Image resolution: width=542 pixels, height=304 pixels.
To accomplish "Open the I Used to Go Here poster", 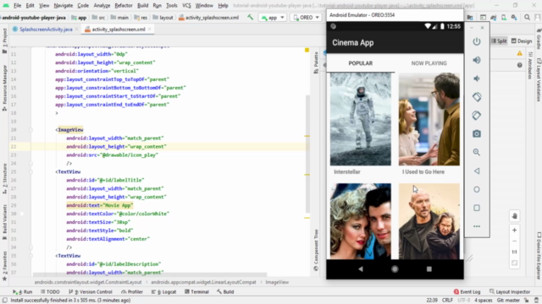I will coord(429,119).
